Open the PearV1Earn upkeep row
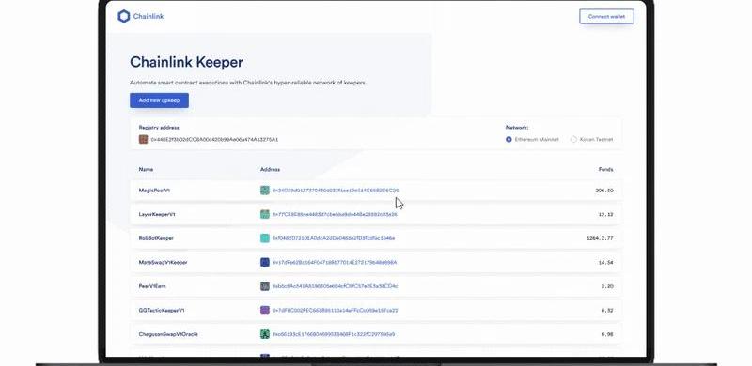Viewport: 752px width, 366px height. click(376, 286)
